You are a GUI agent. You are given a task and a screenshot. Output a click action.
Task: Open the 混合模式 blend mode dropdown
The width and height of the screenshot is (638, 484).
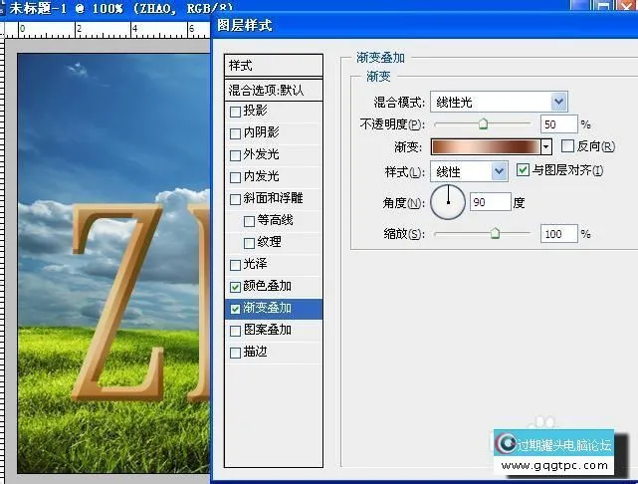click(x=499, y=102)
